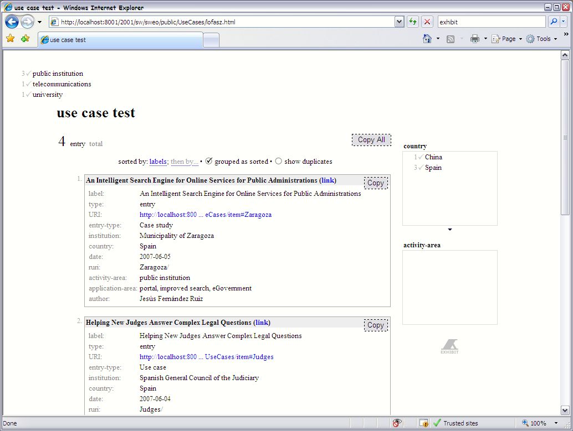Click the exhibit search input field
This screenshot has width=573, height=431.
tap(491, 22)
